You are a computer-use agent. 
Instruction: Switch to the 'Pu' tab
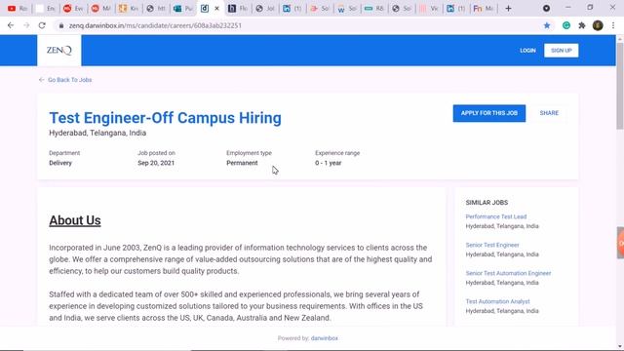coord(183,9)
